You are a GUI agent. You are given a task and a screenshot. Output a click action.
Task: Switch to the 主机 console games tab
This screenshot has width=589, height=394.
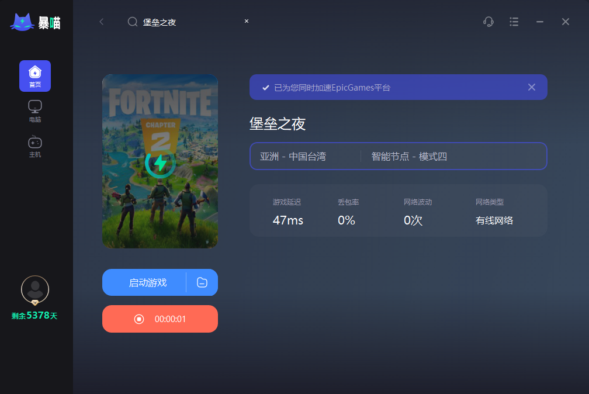(x=35, y=147)
